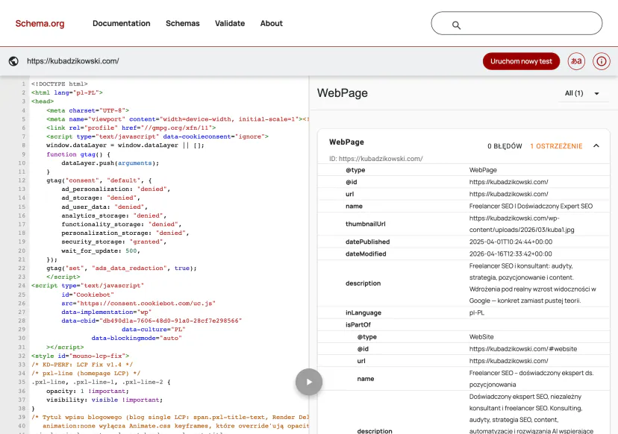618x434 pixels.
Task: Click the style id="mouno-lcp-fix" line
Action: coord(80,356)
